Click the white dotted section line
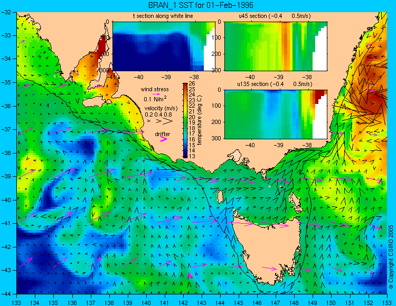396x306 pixels. tap(144, 187)
